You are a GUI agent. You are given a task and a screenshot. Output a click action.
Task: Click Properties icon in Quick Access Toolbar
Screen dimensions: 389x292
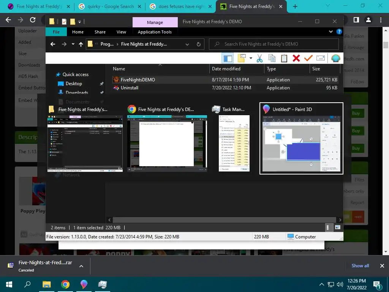[x=64, y=22]
